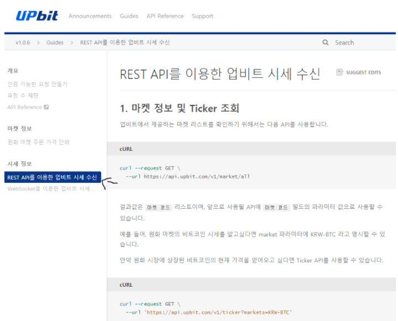Open the Guides top navigation item
The width and height of the screenshot is (398, 321).
click(x=129, y=16)
